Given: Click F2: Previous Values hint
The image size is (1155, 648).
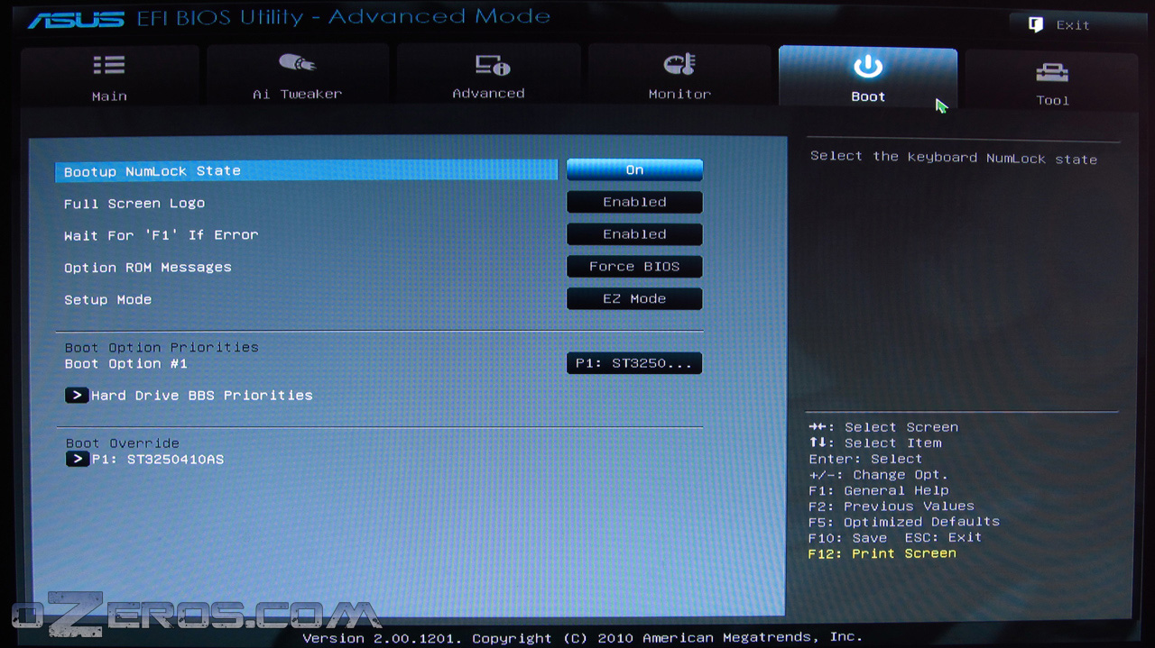Looking at the screenshot, I should pyautogui.click(x=892, y=507).
